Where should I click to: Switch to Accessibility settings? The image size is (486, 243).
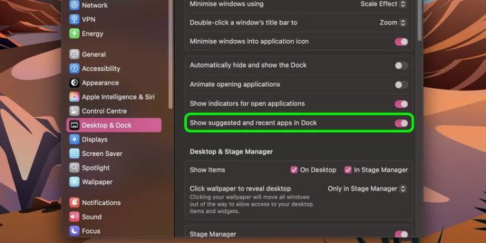point(100,69)
